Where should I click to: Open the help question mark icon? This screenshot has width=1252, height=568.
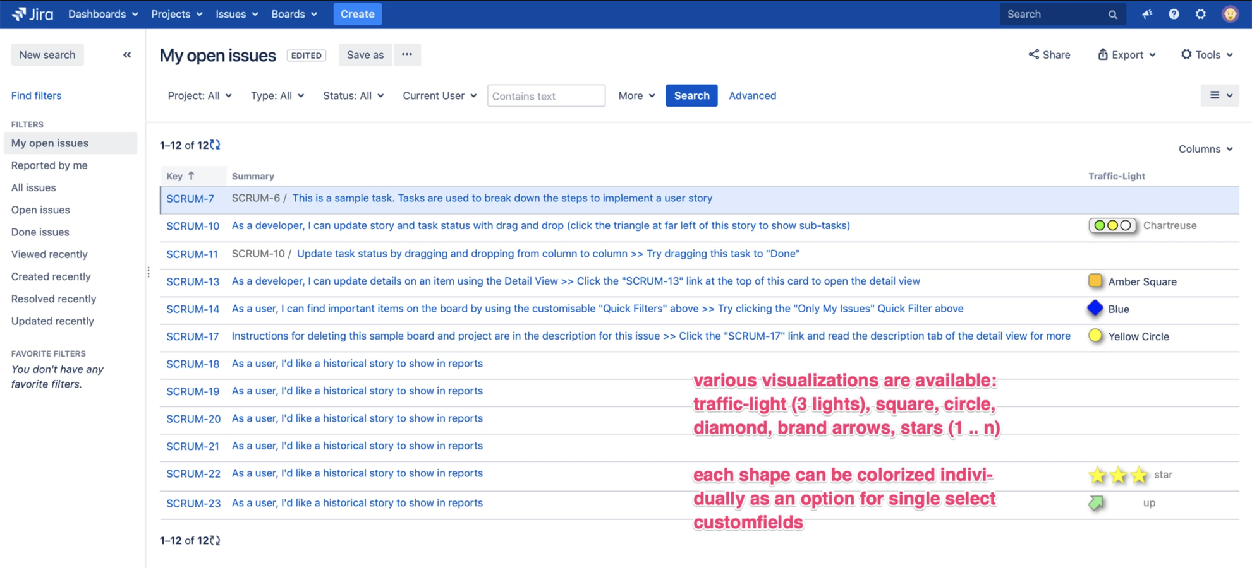tap(1174, 14)
